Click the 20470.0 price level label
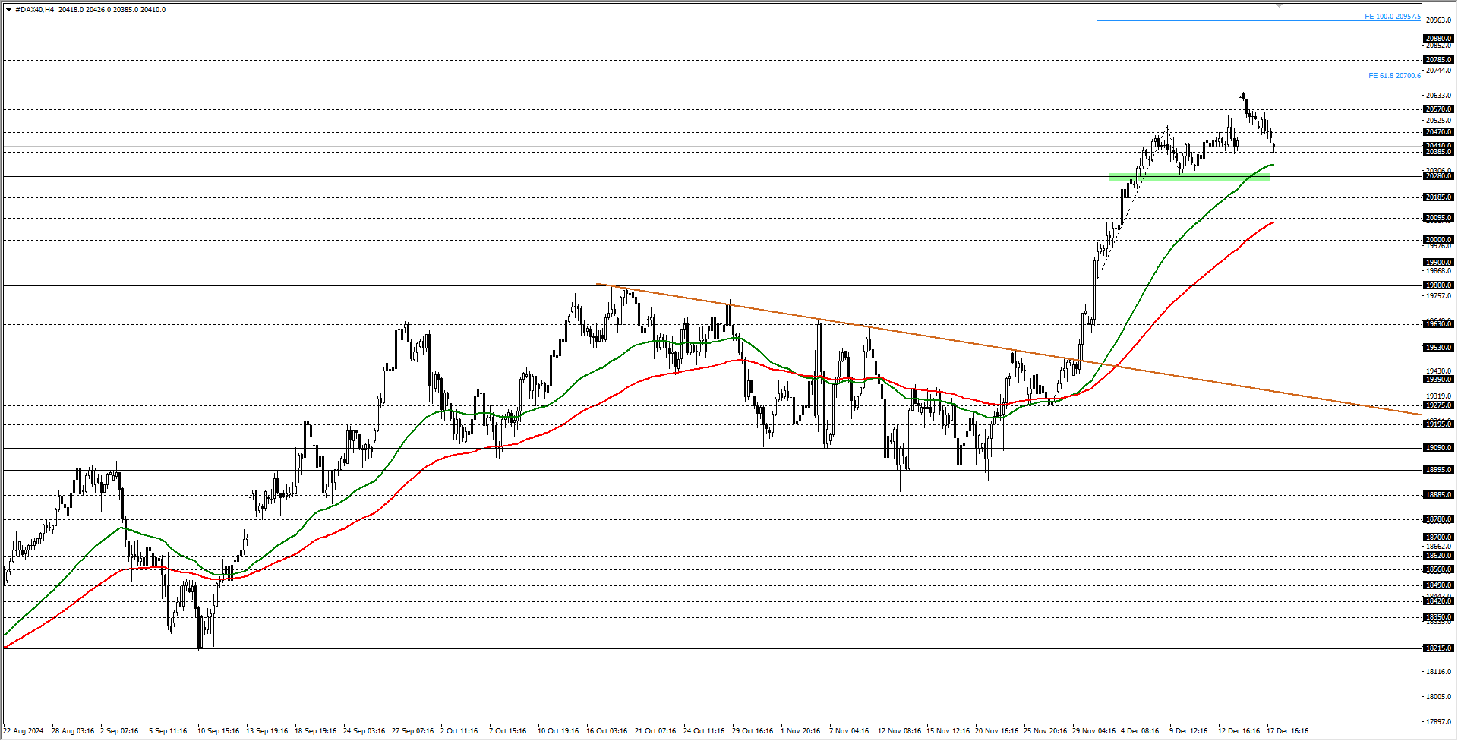 click(x=1438, y=132)
